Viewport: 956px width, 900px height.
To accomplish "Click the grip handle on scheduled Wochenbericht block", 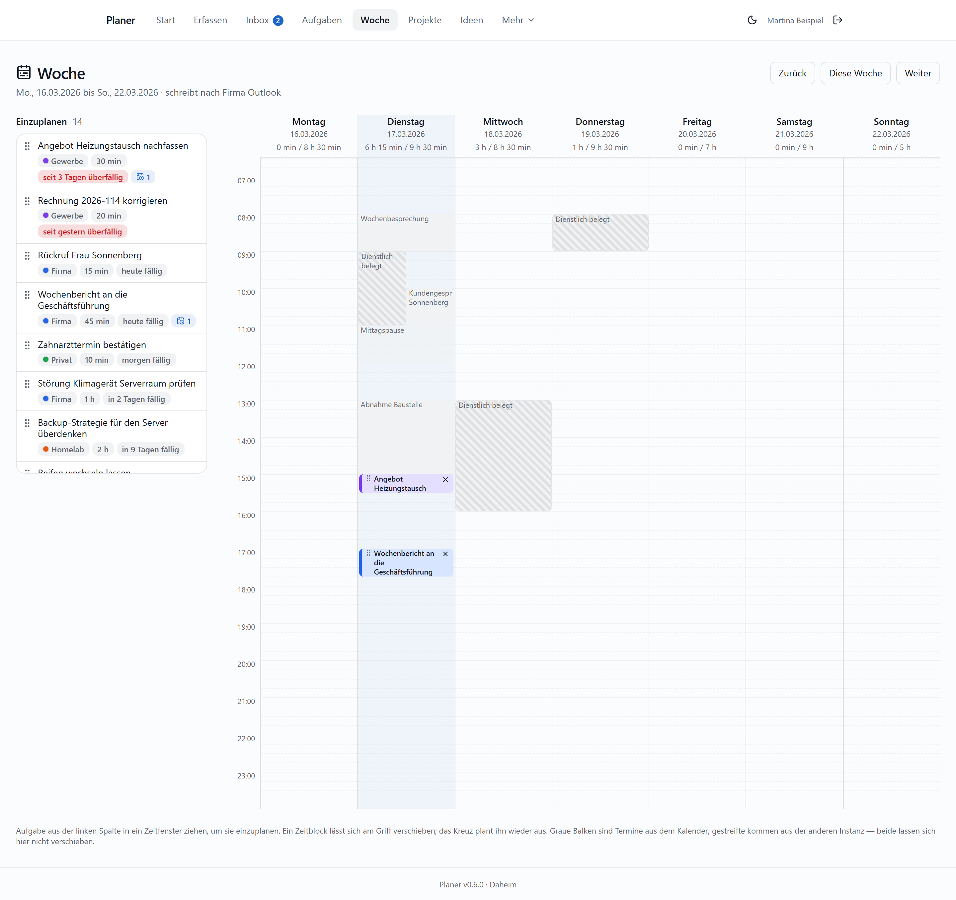I will tap(368, 553).
